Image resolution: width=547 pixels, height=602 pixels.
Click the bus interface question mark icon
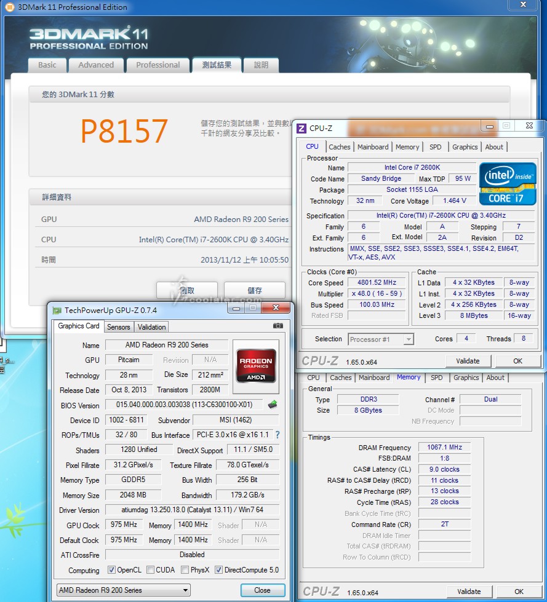(277, 435)
